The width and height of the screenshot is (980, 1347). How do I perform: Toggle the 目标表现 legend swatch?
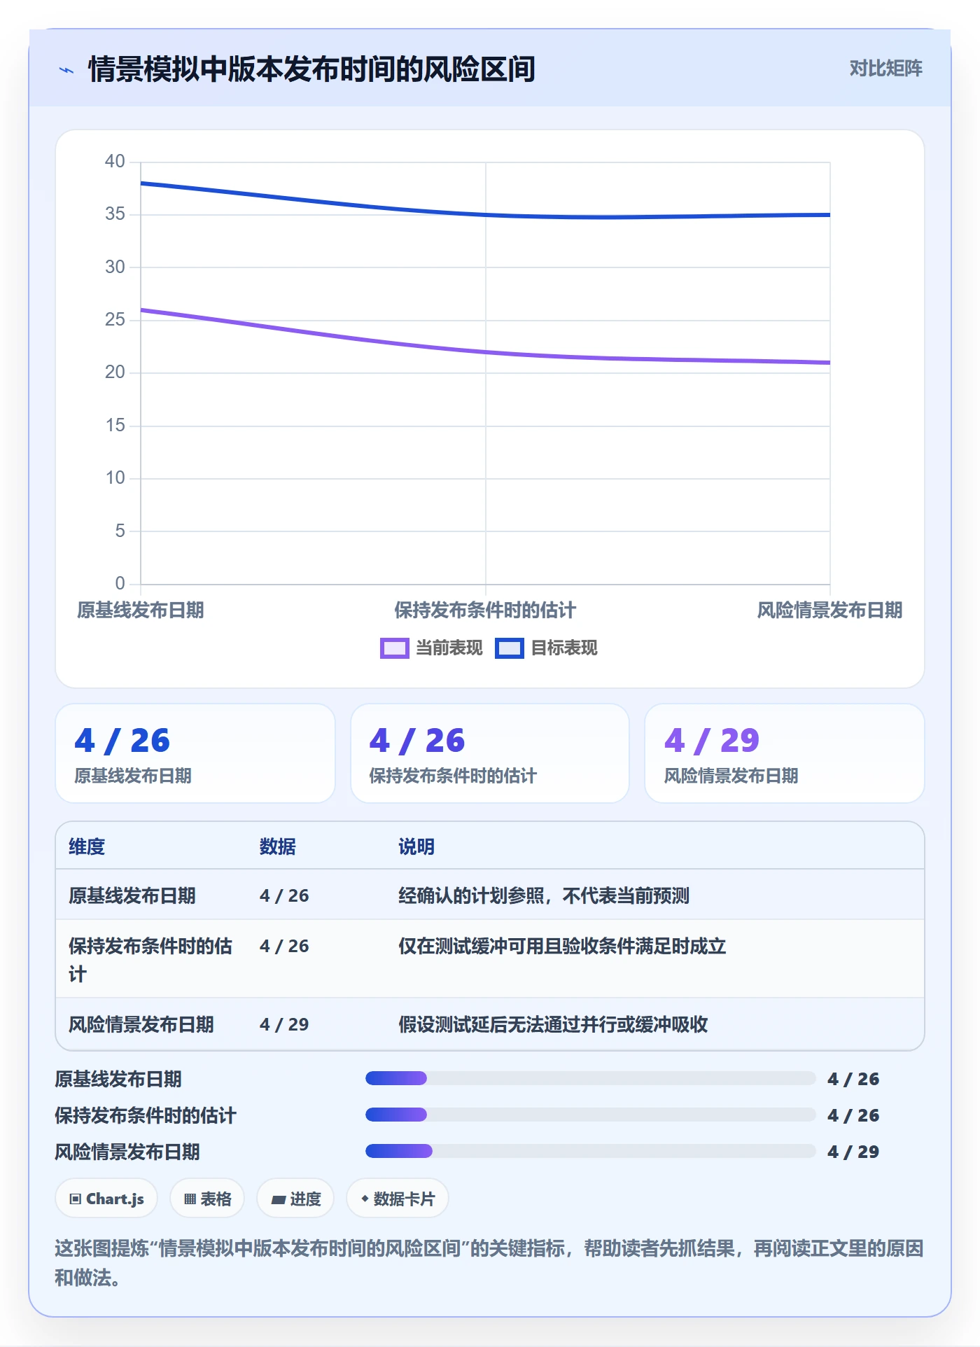[509, 648]
